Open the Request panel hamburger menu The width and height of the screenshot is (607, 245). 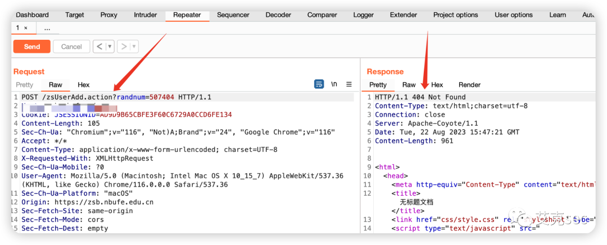(x=349, y=85)
